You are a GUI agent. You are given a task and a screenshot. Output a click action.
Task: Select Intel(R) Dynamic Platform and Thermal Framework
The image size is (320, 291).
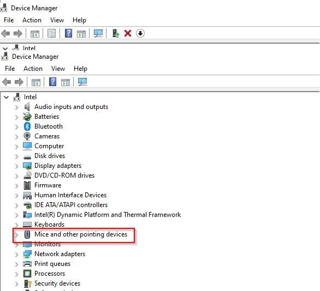coord(108,215)
